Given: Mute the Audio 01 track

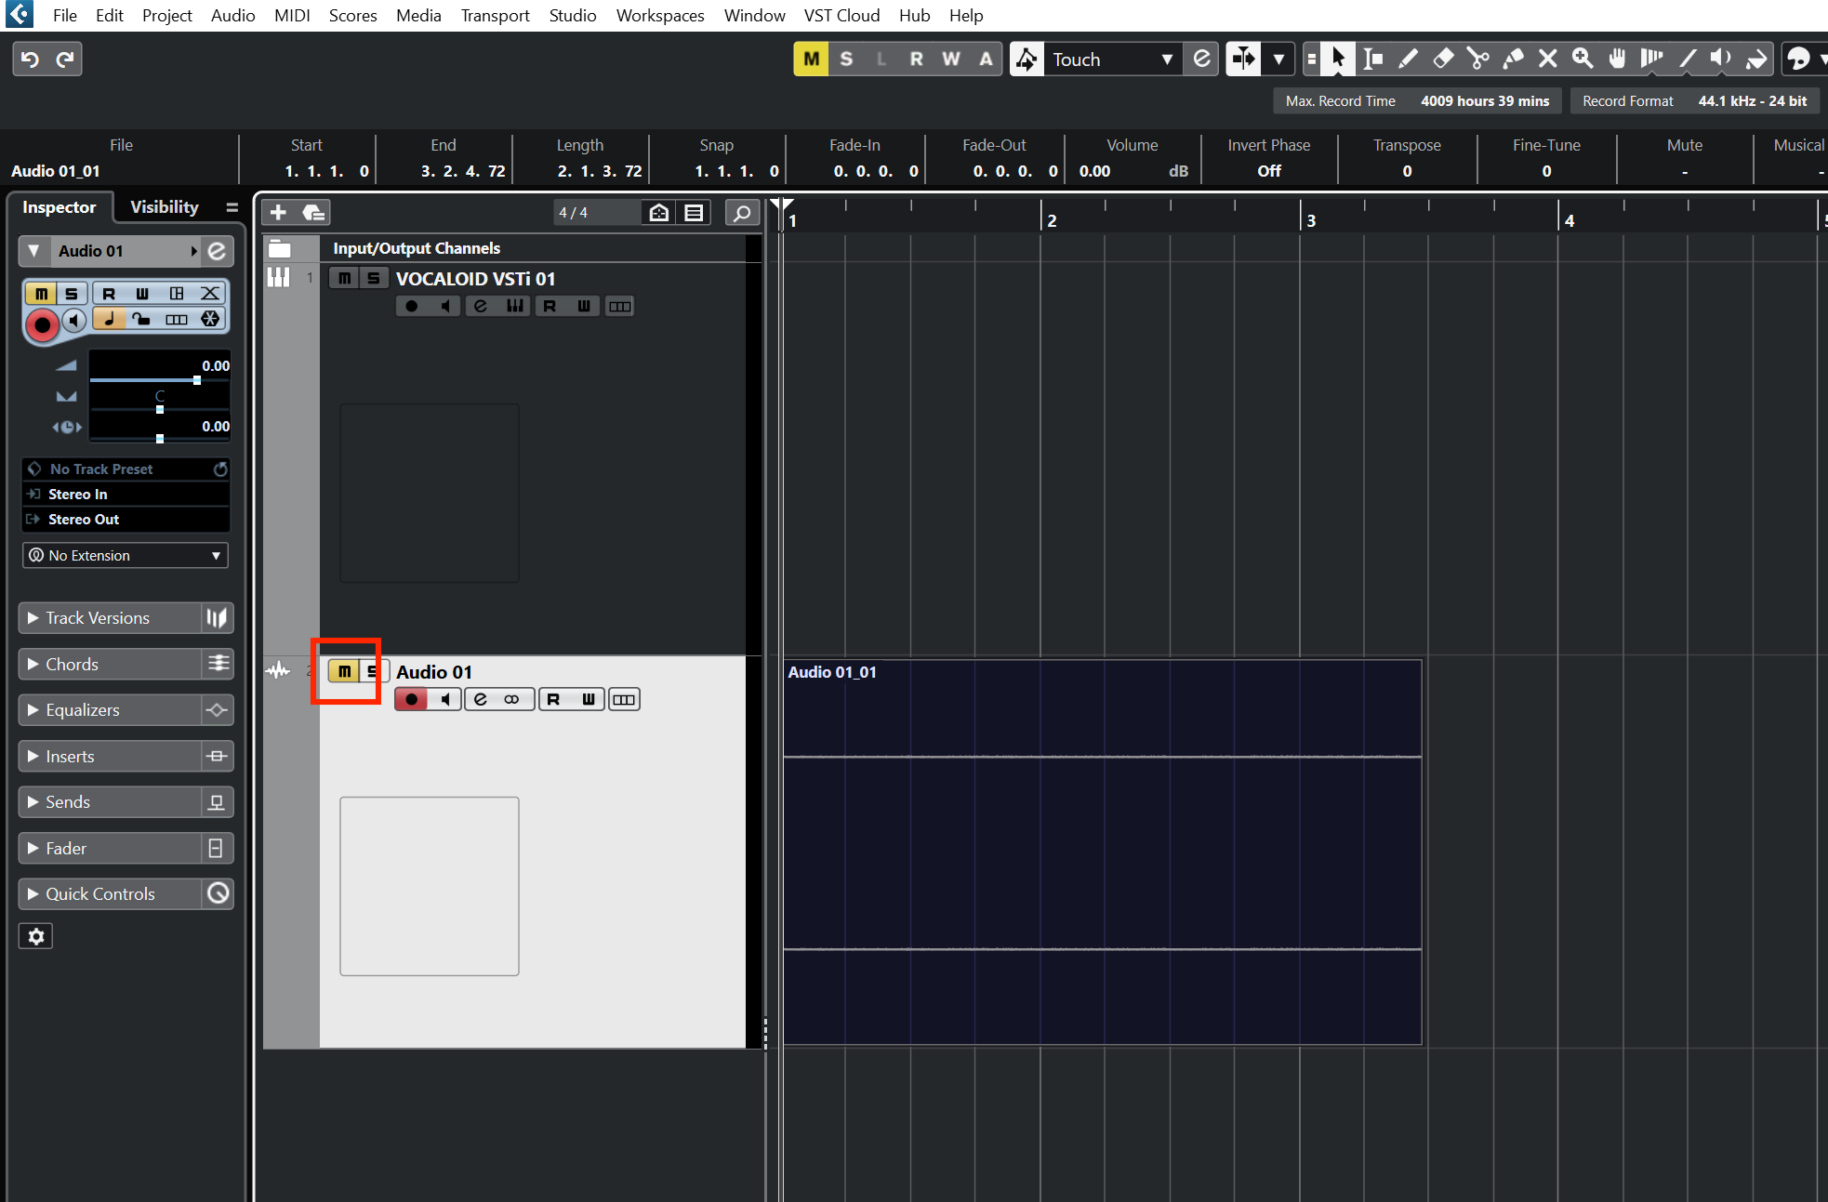Looking at the screenshot, I should point(342,670).
